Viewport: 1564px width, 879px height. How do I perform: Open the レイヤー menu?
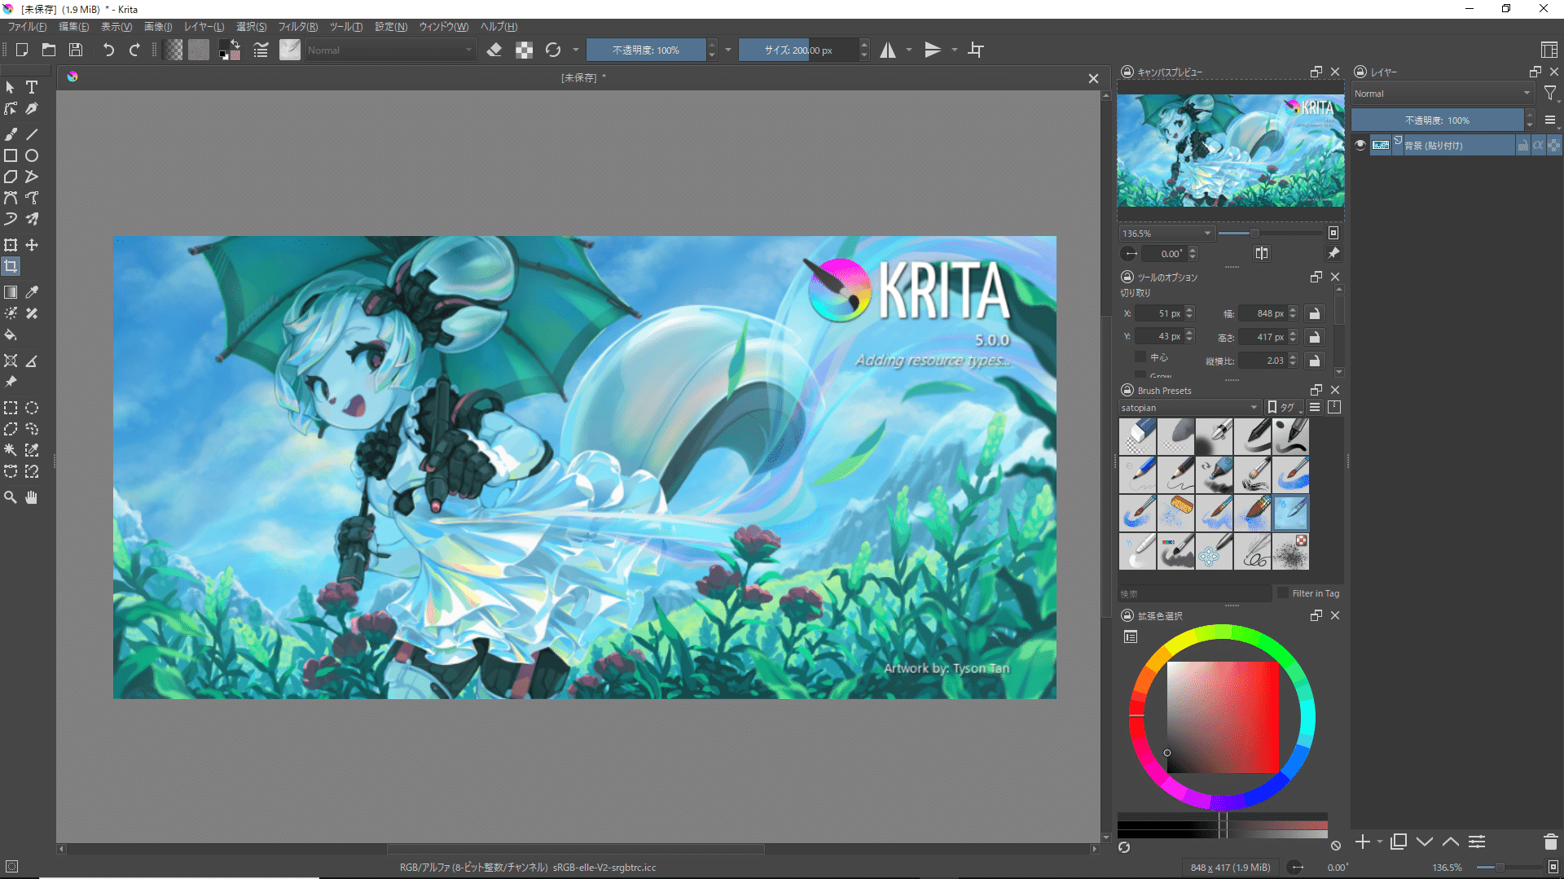coord(204,27)
